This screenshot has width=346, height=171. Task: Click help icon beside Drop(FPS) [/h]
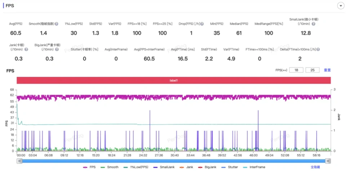[x=203, y=24]
